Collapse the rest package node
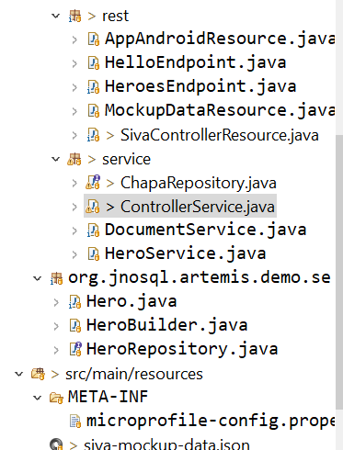 (x=56, y=16)
